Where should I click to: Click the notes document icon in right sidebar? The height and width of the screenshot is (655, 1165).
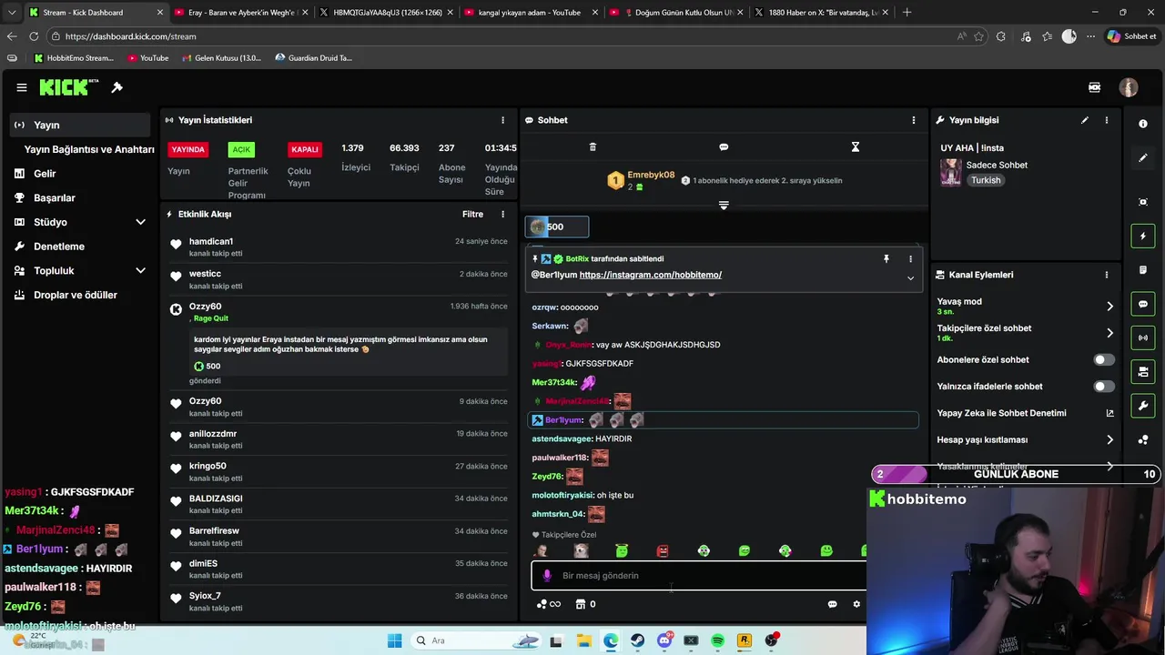click(x=1143, y=270)
